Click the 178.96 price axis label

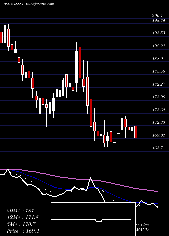tap(159, 97)
